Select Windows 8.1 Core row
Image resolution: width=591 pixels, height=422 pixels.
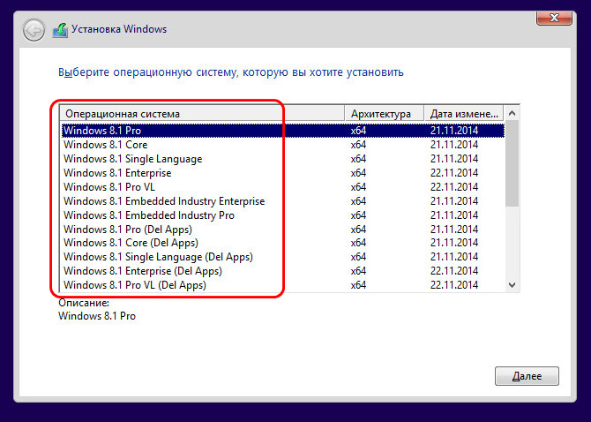[x=282, y=145]
